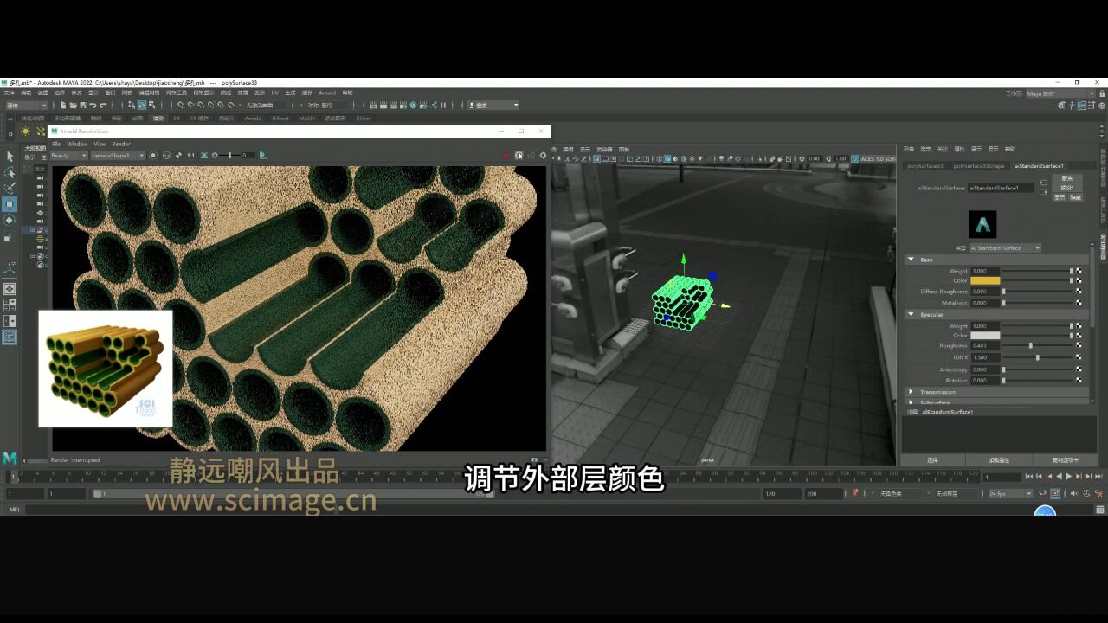
Task: Open the XGen shelf tab
Action: point(363,119)
